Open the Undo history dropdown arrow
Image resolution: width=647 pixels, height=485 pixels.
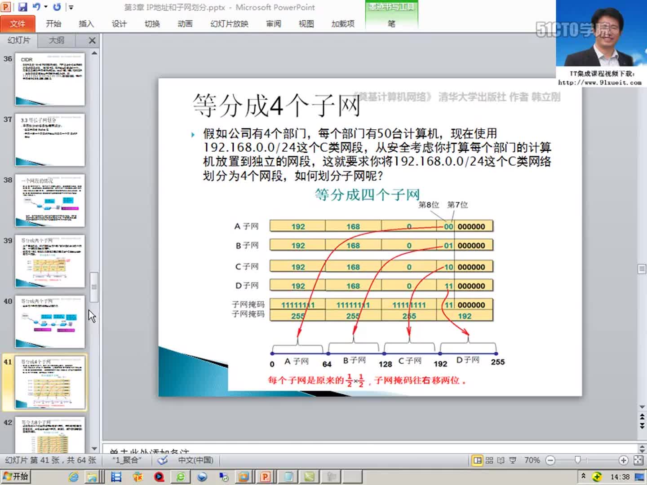click(45, 7)
